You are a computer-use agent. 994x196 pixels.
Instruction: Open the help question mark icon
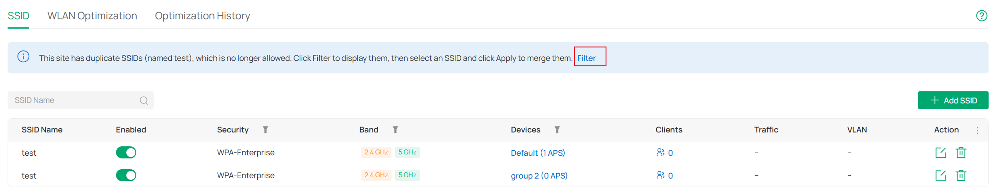point(981,16)
